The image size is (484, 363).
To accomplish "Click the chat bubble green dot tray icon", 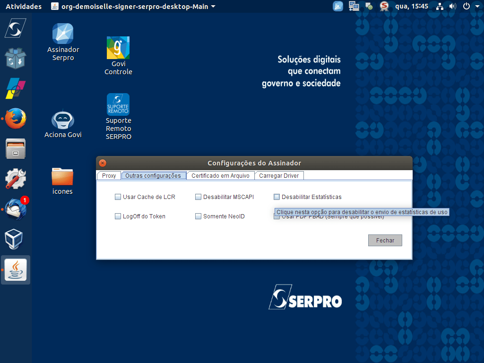I will [x=369, y=6].
